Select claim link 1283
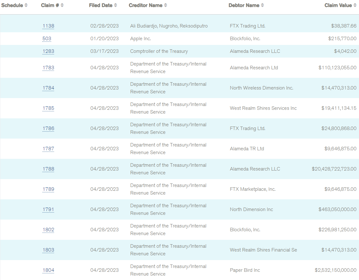This screenshot has width=359, height=280. coord(48,51)
